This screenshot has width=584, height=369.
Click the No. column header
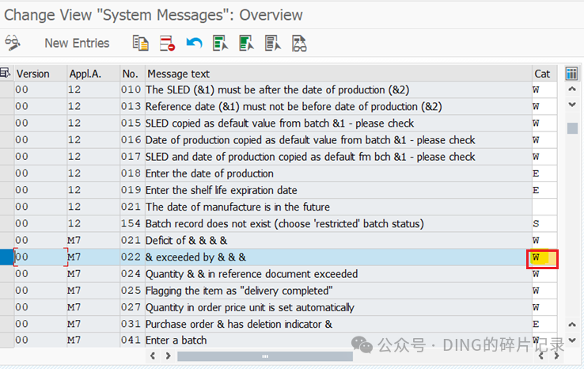tap(133, 74)
